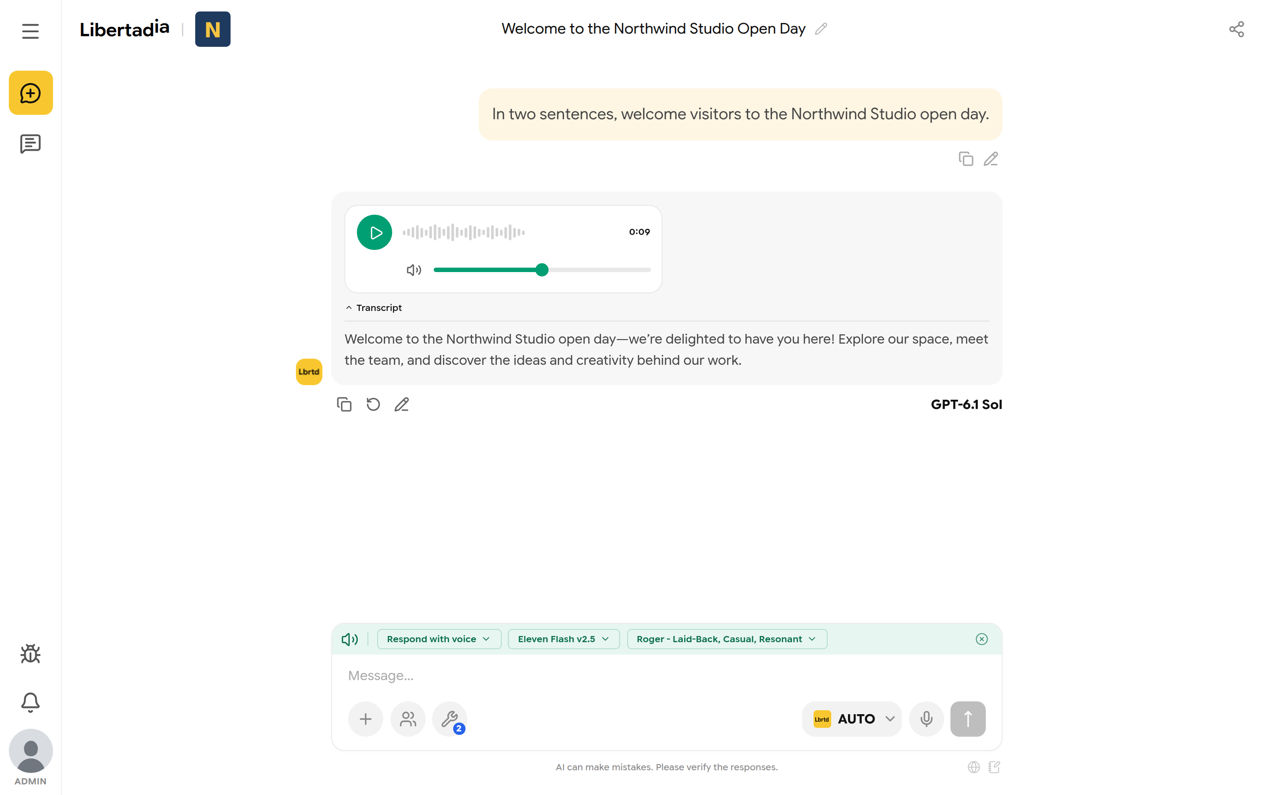
Task: Click the transcript response text
Action: 666,350
